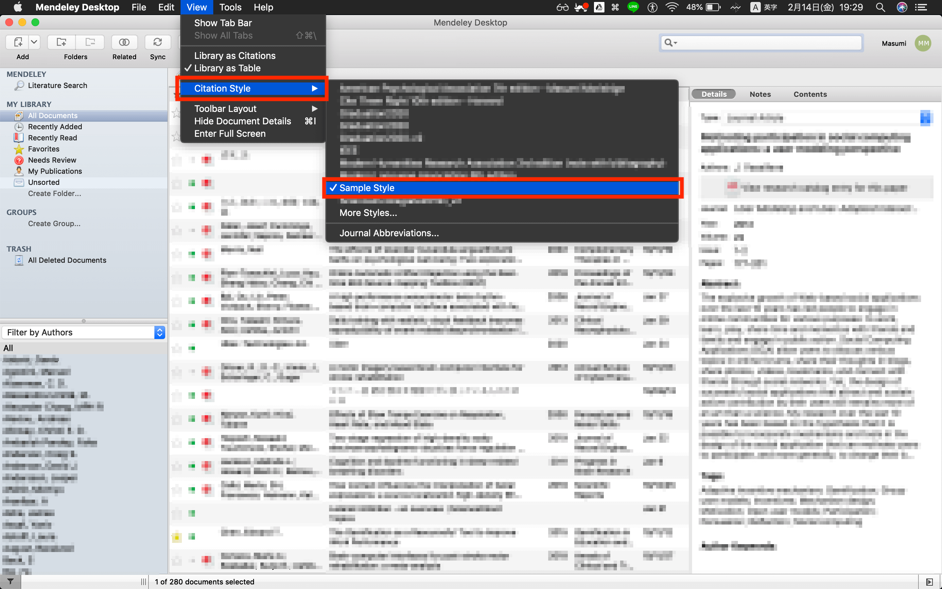
Task: Switch to the Notes tab
Action: pos(760,94)
